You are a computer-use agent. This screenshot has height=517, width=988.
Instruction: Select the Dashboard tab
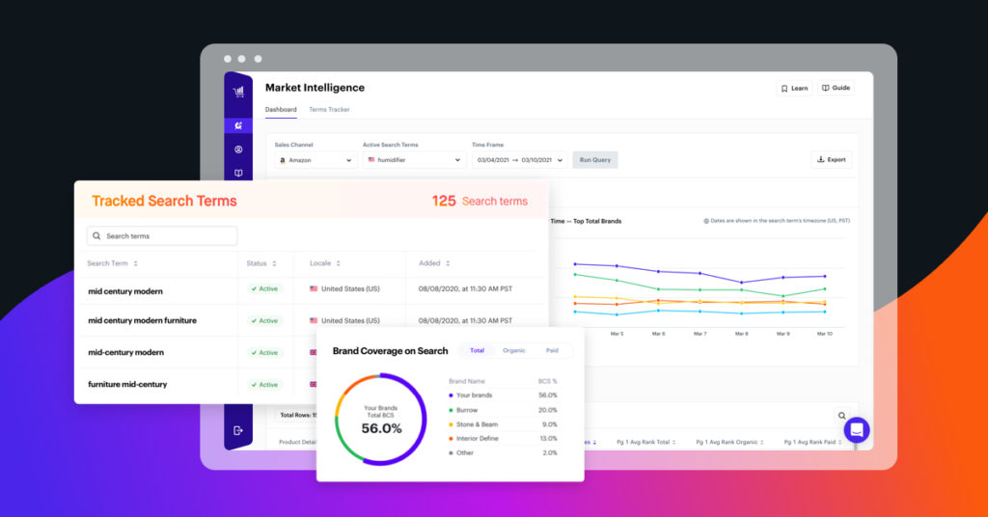click(x=281, y=110)
